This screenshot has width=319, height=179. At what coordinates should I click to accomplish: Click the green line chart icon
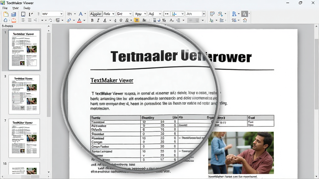(212, 20)
